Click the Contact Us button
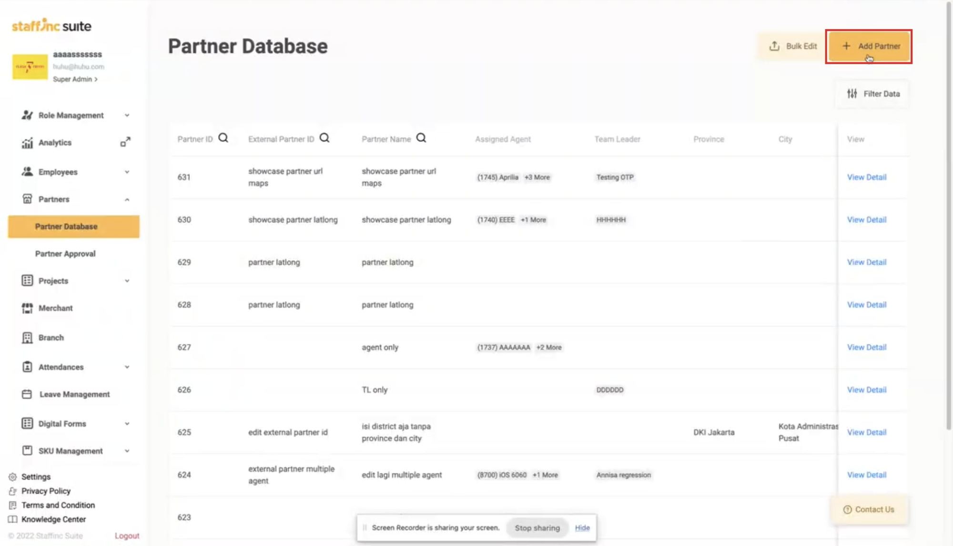The height and width of the screenshot is (546, 953). click(869, 509)
